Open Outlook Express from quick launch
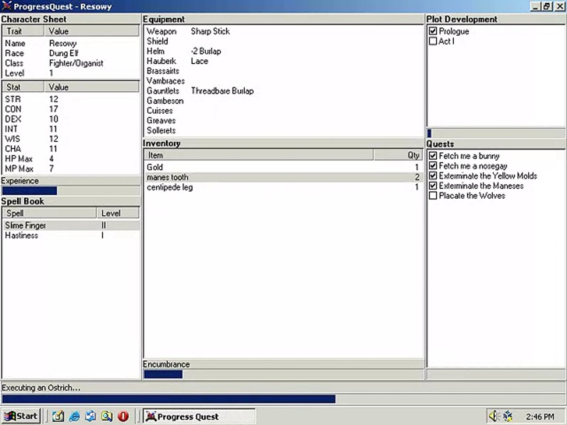Screen dimensions: 567x425 (x=91, y=416)
